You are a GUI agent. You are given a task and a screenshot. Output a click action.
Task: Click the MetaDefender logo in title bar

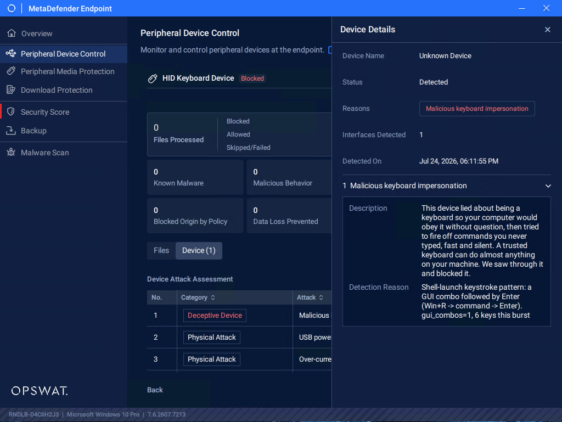12,8
